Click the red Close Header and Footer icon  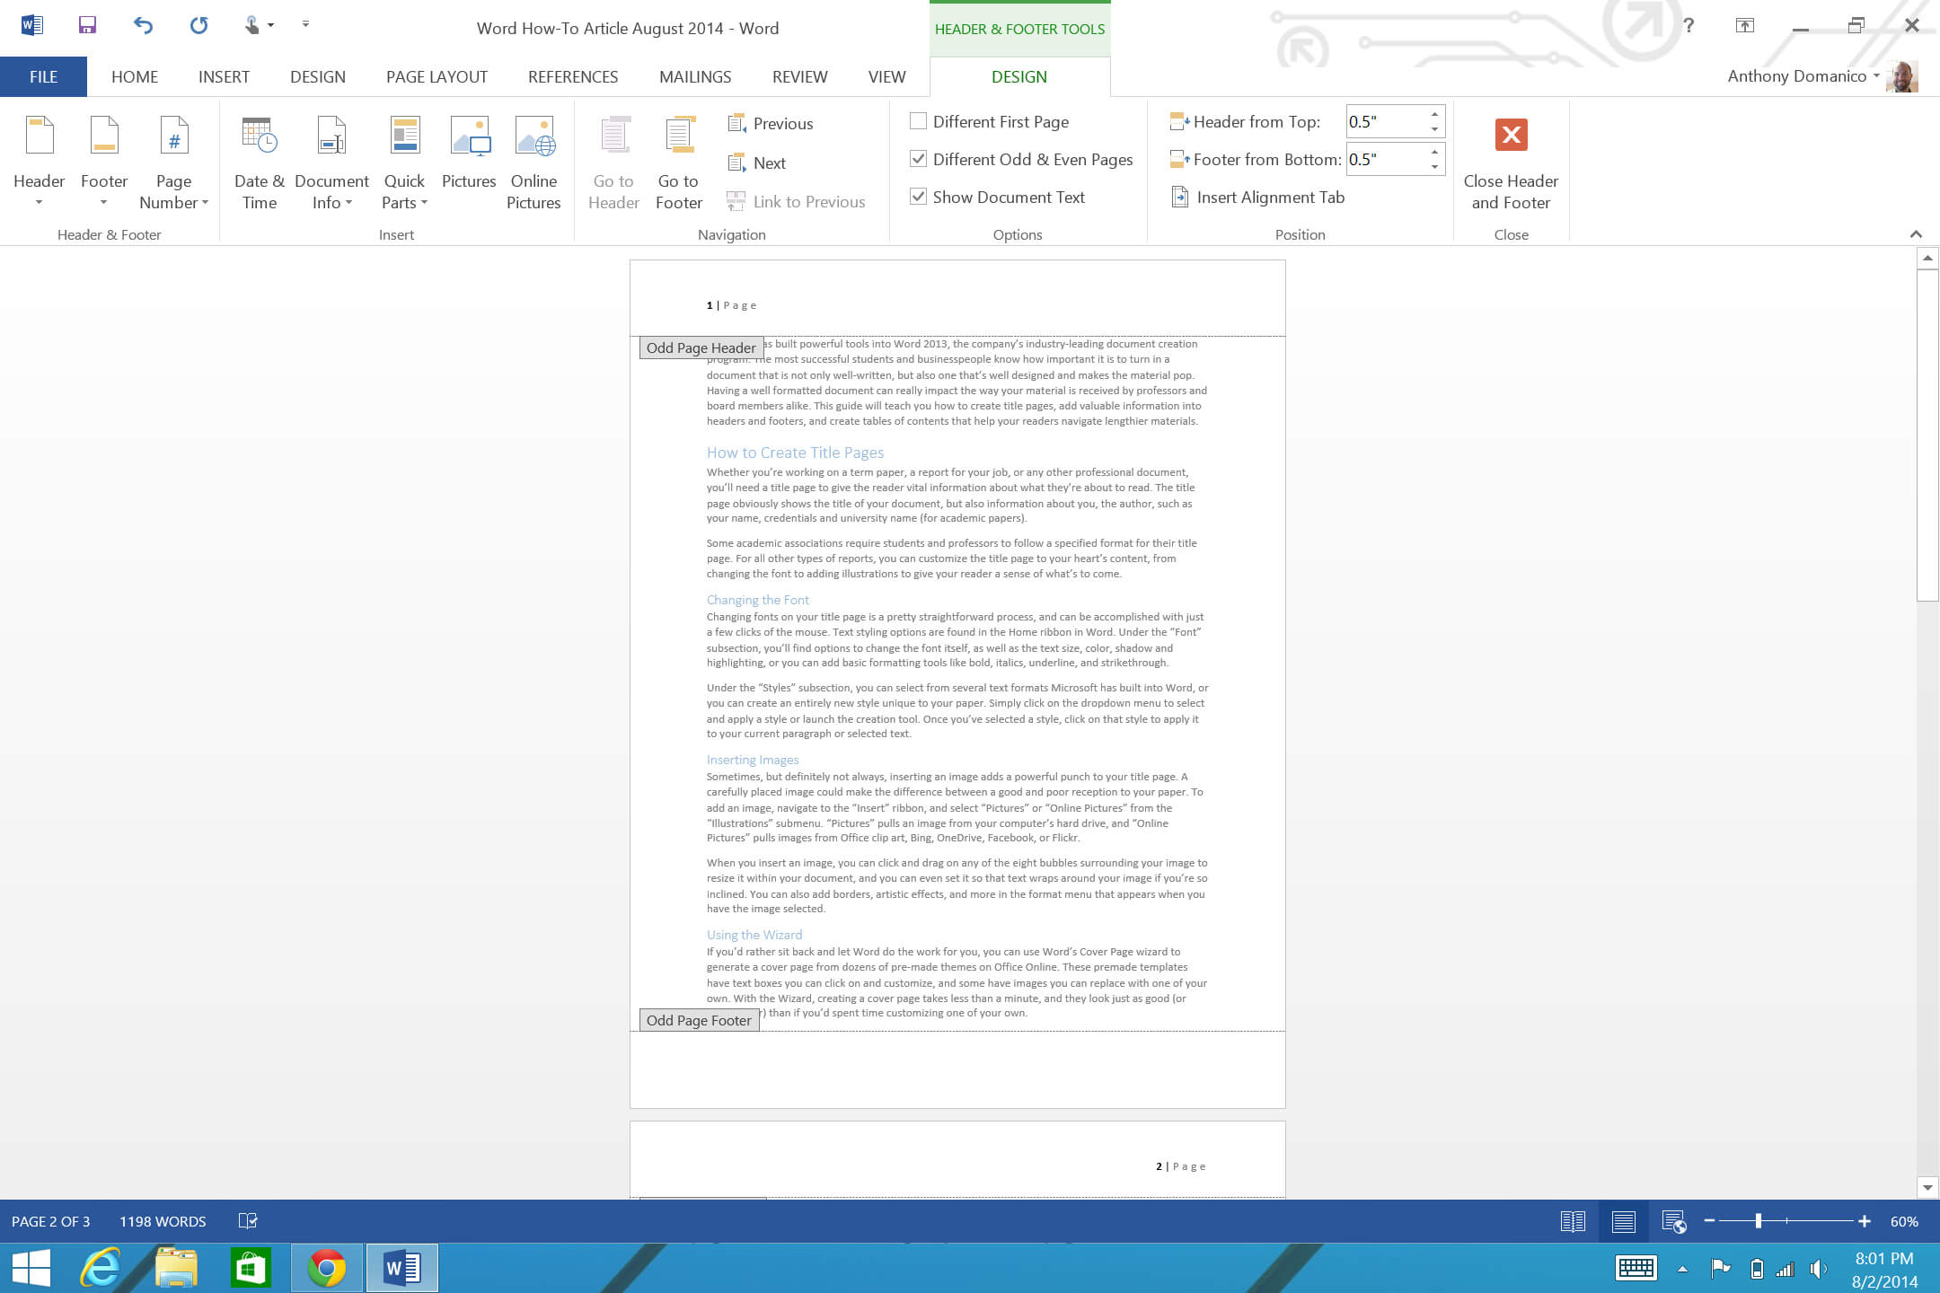(1511, 136)
